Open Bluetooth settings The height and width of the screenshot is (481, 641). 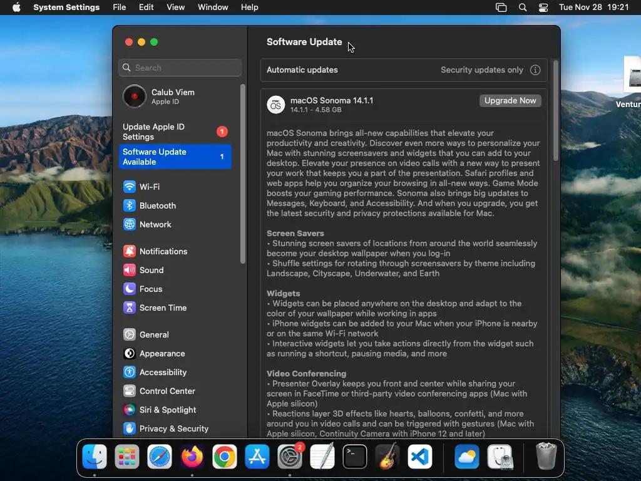pos(149,205)
